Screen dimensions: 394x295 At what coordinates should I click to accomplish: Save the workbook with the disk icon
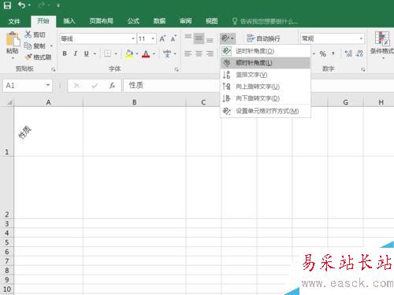tap(7, 6)
